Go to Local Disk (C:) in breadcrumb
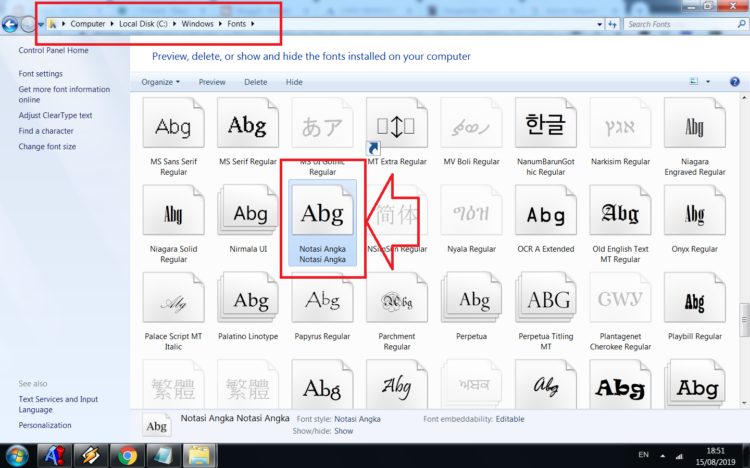This screenshot has height=468, width=750. point(143,24)
